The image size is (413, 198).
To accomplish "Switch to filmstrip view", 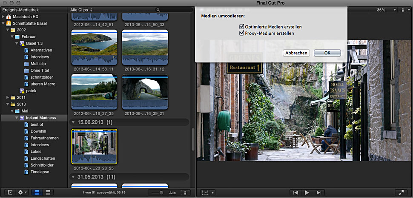I will coord(38,192).
